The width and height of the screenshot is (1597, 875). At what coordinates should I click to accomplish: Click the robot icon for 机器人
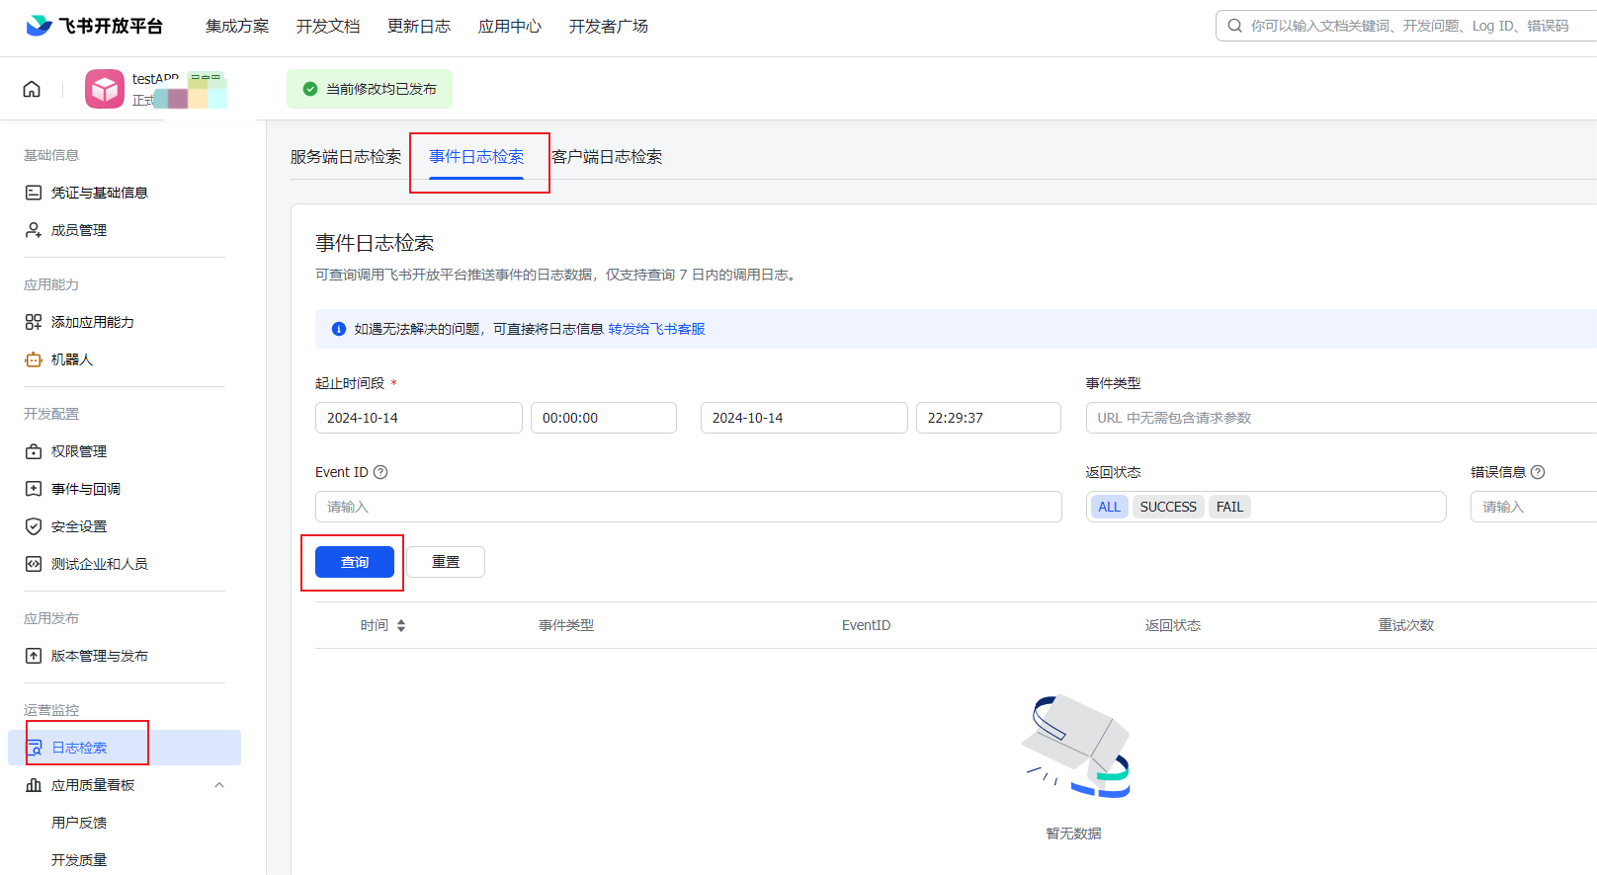(x=34, y=359)
